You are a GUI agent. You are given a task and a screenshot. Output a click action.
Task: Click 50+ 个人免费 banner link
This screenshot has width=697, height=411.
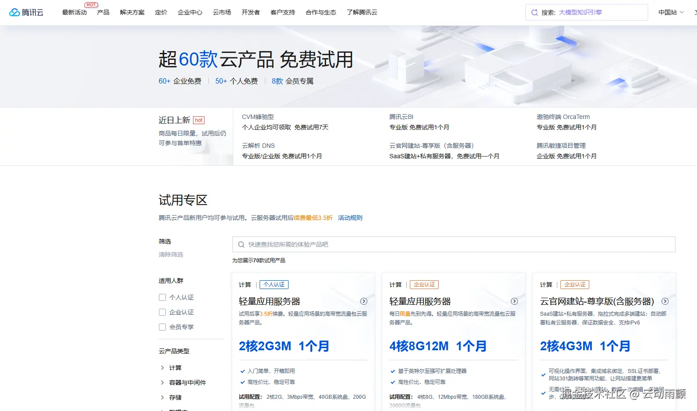coord(236,81)
